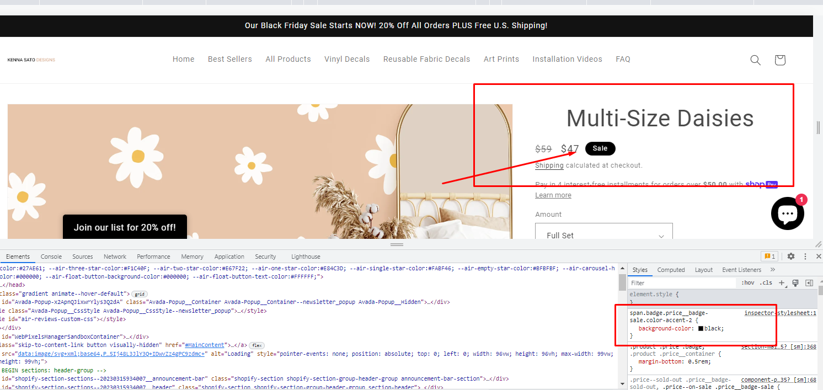Screen dimensions: 823x390
Task: Switch to the Console tab
Action: [x=51, y=257]
